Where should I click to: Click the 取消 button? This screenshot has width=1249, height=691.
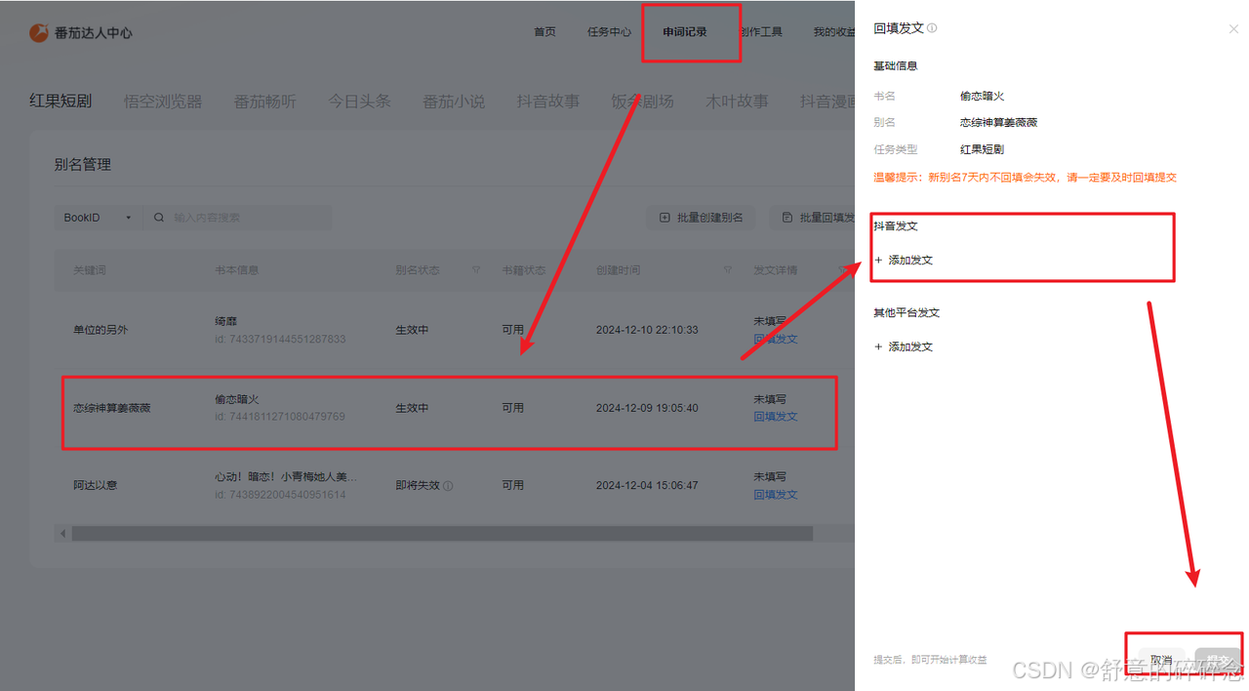point(1161,661)
